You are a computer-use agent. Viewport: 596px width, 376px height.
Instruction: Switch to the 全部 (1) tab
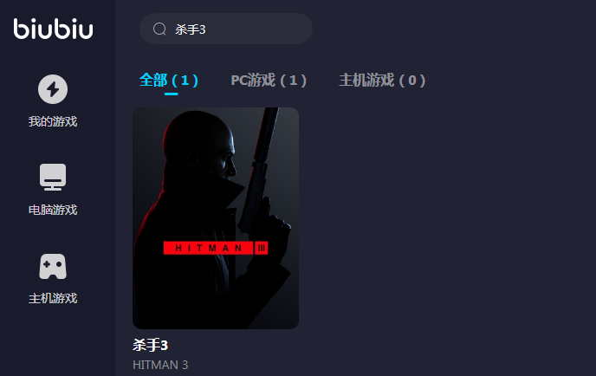point(169,81)
